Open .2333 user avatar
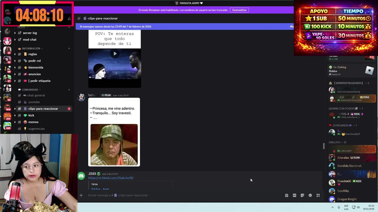 tap(81, 176)
